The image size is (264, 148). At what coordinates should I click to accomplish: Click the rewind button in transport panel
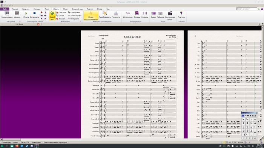41,15
